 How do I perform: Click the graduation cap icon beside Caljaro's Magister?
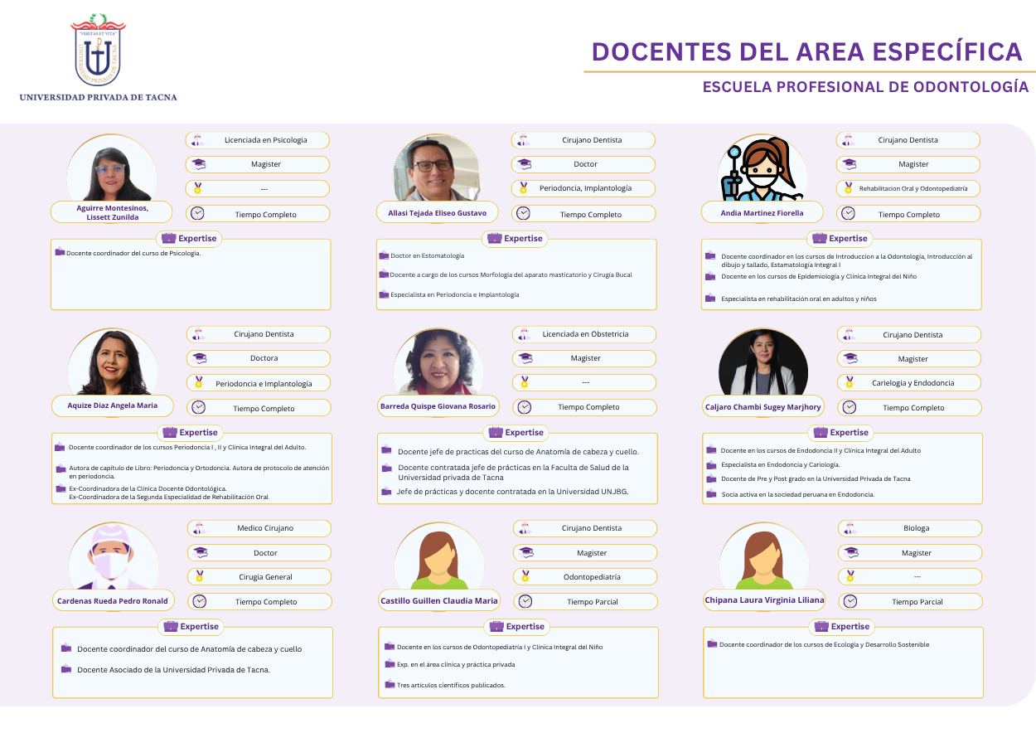tap(849, 359)
